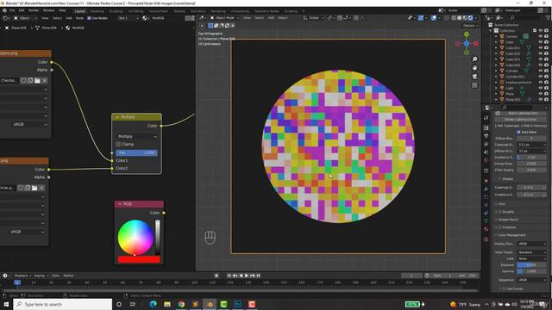Open the Slot 1 material slot dropdown

tap(129, 18)
